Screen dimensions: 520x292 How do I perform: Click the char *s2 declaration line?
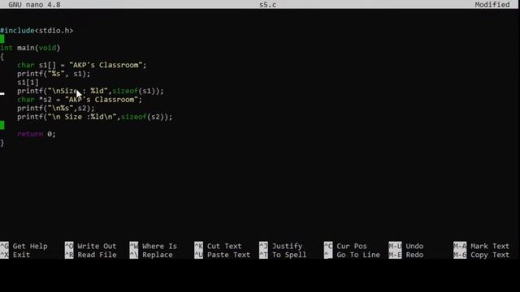click(x=80, y=99)
